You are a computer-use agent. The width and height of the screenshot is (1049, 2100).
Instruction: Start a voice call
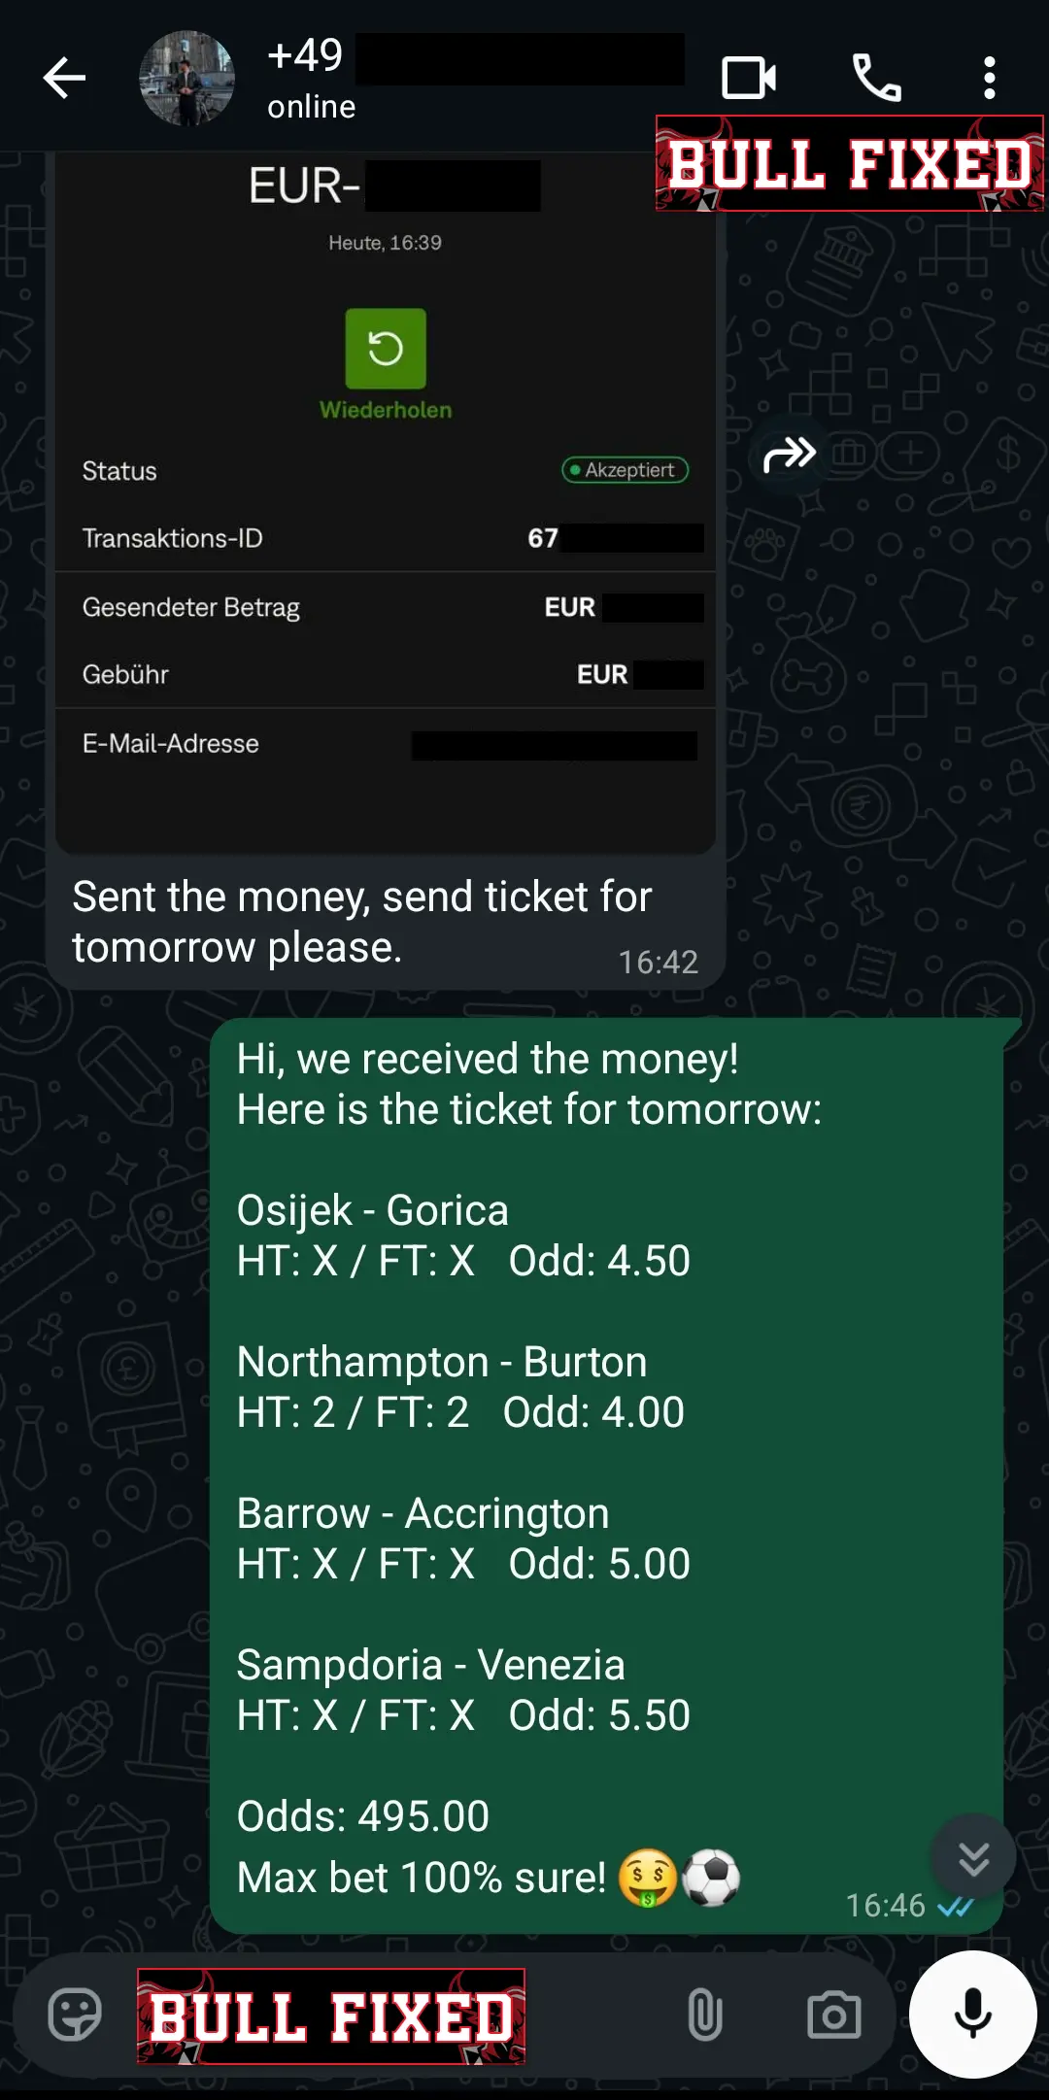(876, 78)
